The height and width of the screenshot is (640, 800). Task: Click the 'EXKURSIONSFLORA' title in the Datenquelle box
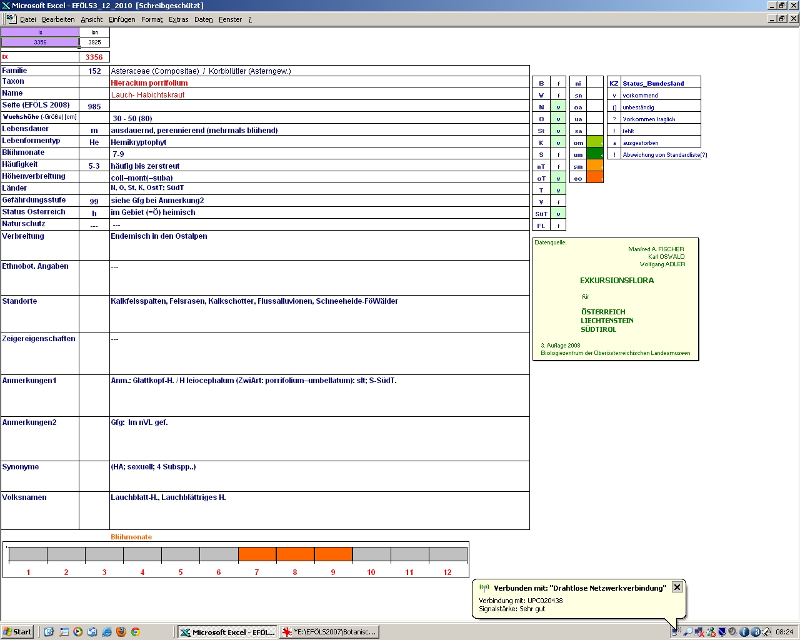click(617, 281)
